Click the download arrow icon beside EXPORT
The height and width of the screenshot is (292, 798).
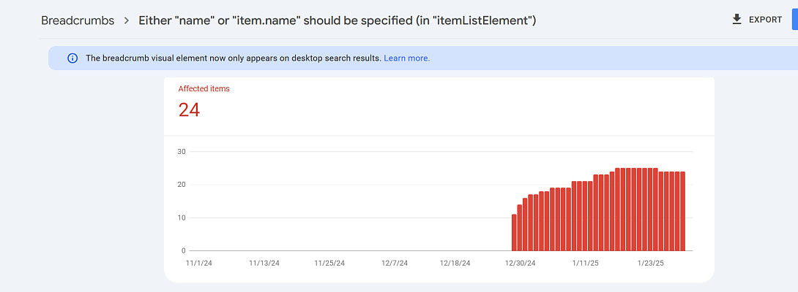[x=737, y=20]
